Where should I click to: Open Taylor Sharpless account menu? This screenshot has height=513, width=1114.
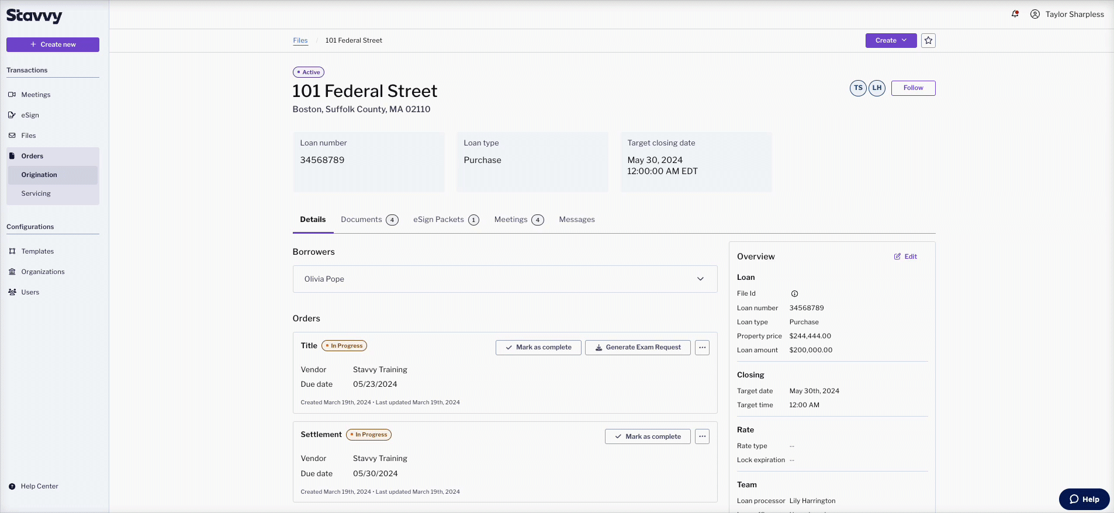point(1067,14)
